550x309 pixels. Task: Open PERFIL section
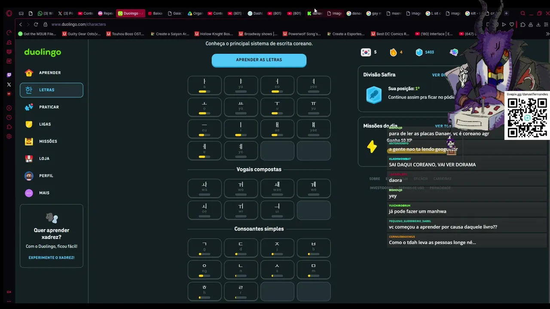coord(52,176)
